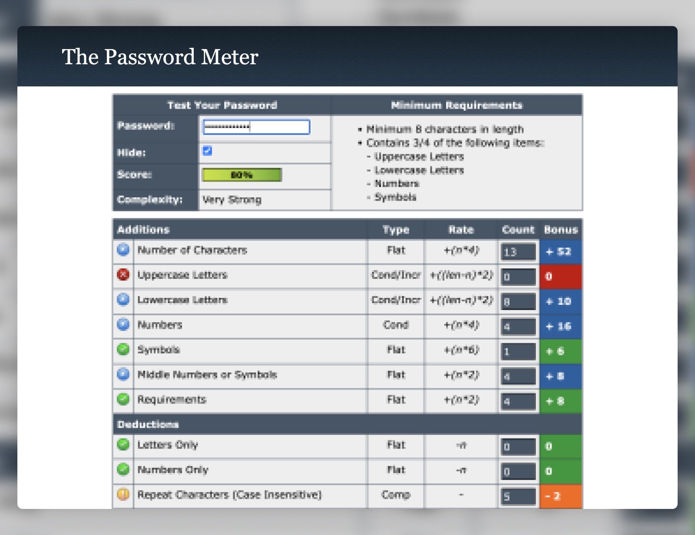Click The Password Meter title heading
The image size is (695, 535).
pos(160,56)
